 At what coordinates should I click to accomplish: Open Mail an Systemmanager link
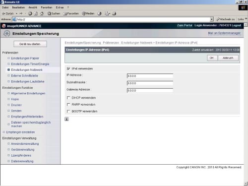(224, 33)
